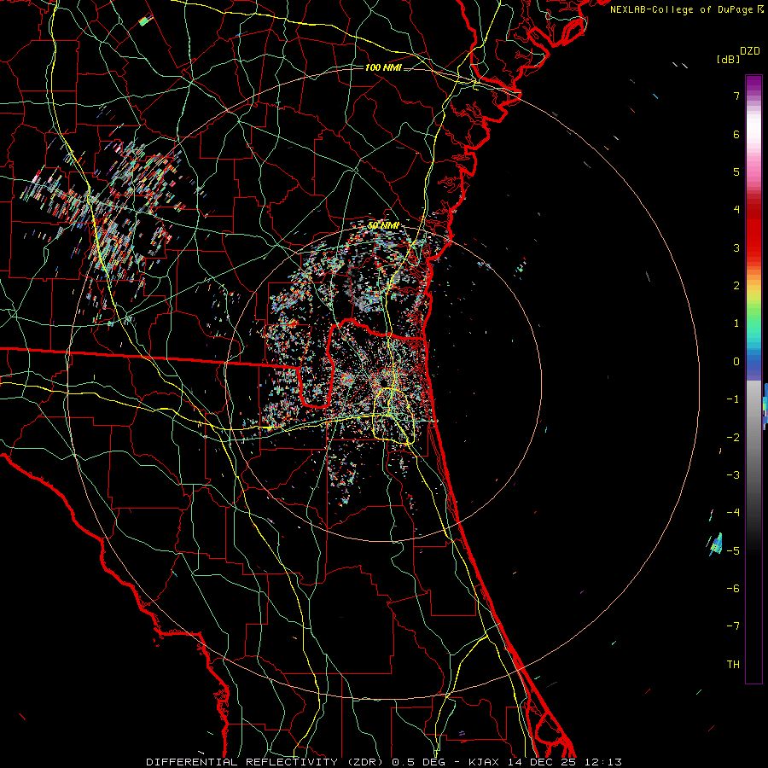
Task: Click the -5 dB tick label on the scale
Action: coord(733,551)
